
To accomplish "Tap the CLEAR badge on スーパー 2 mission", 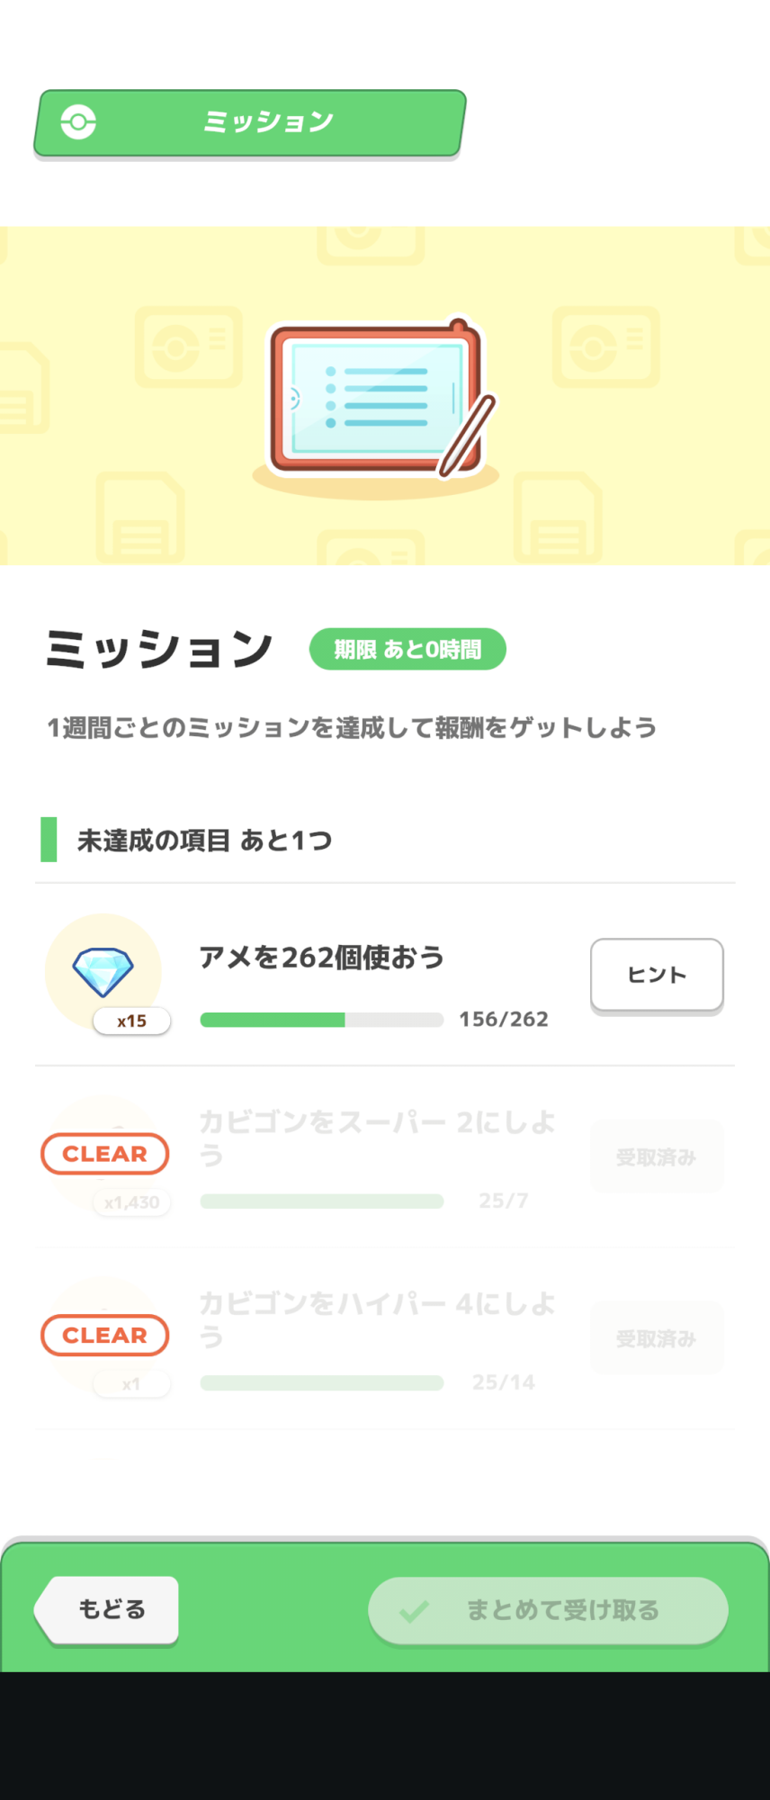I will tap(104, 1154).
